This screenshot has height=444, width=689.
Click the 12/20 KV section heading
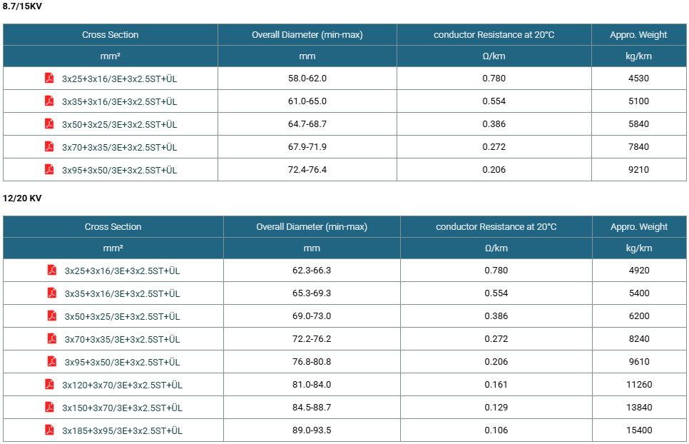pos(22,198)
